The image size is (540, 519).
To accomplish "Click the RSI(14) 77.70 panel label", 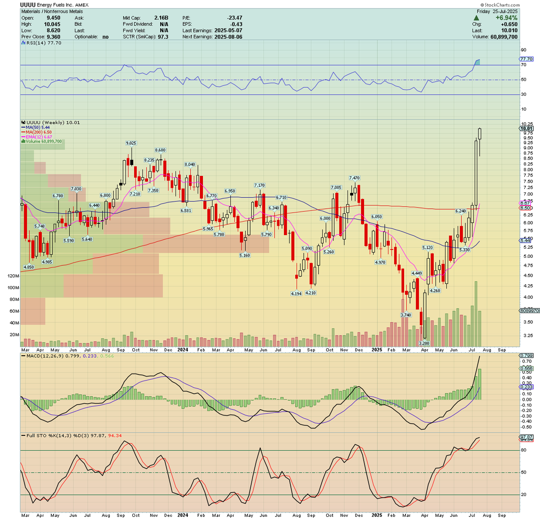I will pos(44,43).
